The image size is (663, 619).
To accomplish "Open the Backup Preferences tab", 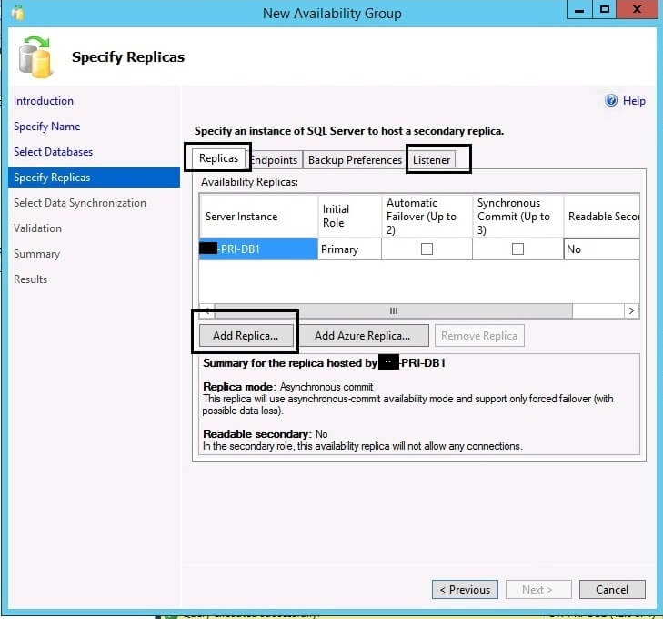I will click(355, 160).
